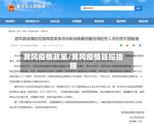
Task: Click the license plate text 鄂J28038D
Action: click(40, 77)
